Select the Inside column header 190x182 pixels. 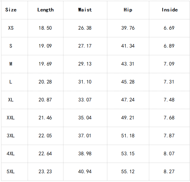click(x=170, y=10)
